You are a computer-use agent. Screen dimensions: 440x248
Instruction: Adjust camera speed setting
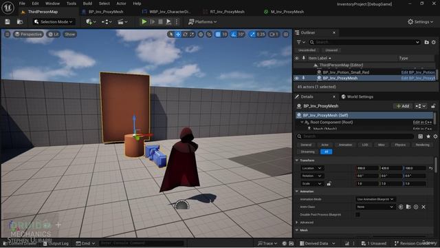tap(274, 34)
